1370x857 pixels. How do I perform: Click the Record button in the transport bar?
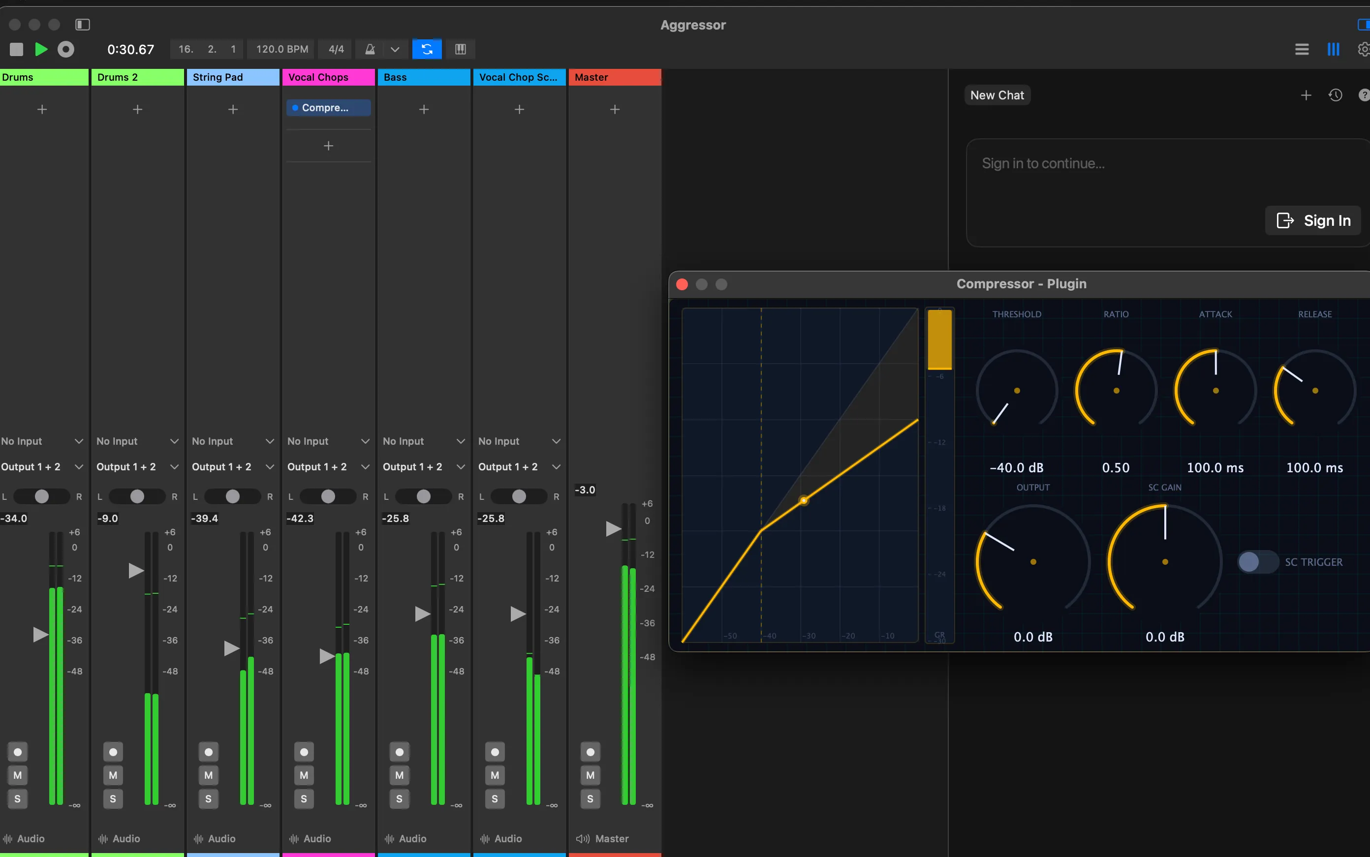coord(66,49)
